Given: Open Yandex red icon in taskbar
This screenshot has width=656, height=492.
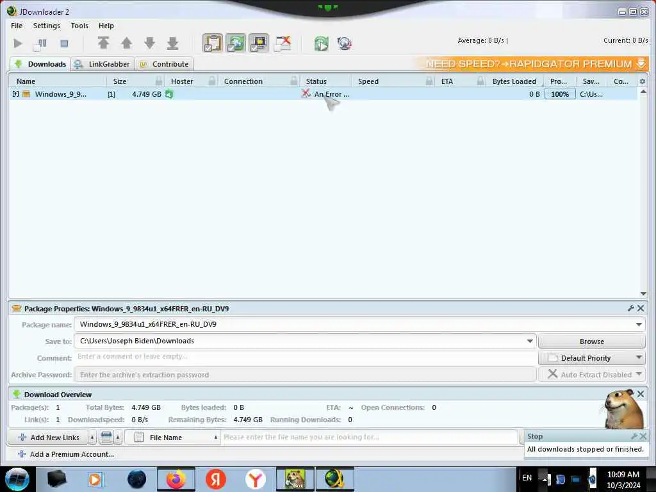Looking at the screenshot, I should [x=216, y=479].
